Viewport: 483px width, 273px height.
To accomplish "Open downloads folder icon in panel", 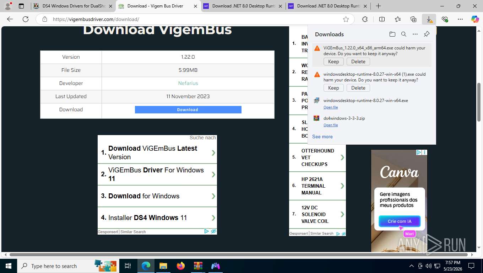I will [x=392, y=34].
